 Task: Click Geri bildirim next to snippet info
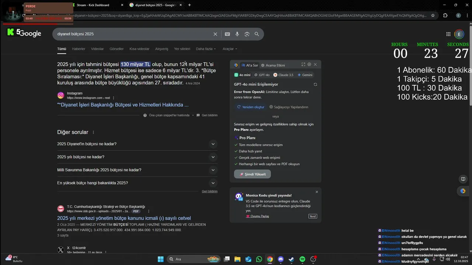(207, 115)
